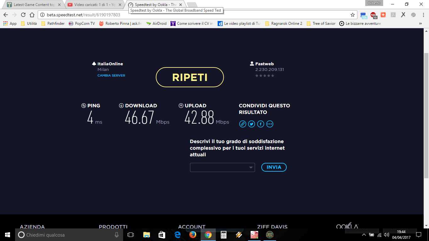Click the address bar URL field
This screenshot has height=241, width=429.
[188, 15]
